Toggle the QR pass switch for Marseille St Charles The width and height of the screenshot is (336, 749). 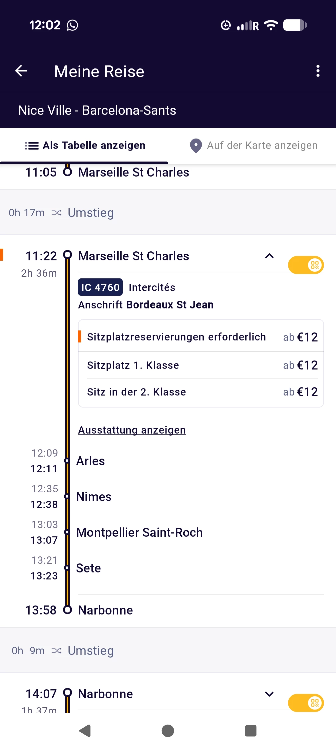point(306,265)
